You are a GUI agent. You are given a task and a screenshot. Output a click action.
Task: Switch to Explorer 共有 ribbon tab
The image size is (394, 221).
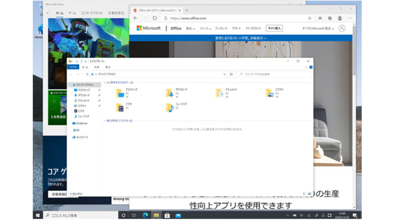(x=97, y=67)
